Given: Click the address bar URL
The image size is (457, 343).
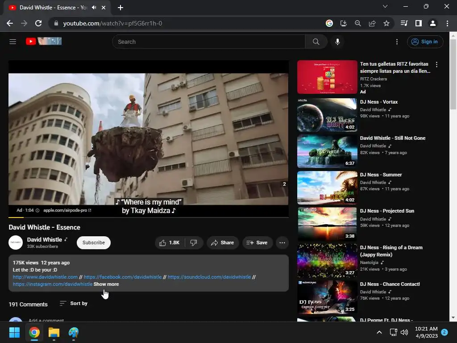Looking at the screenshot, I should pos(112,23).
